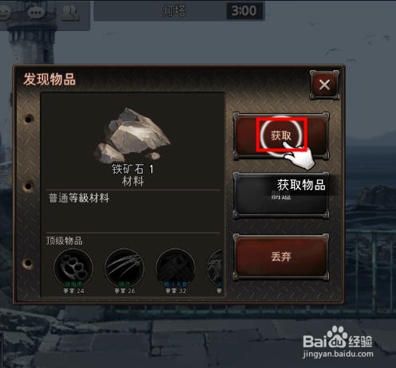The width and height of the screenshot is (396, 368).
Task: Click the 3:00 countdown timer
Action: pos(244,11)
